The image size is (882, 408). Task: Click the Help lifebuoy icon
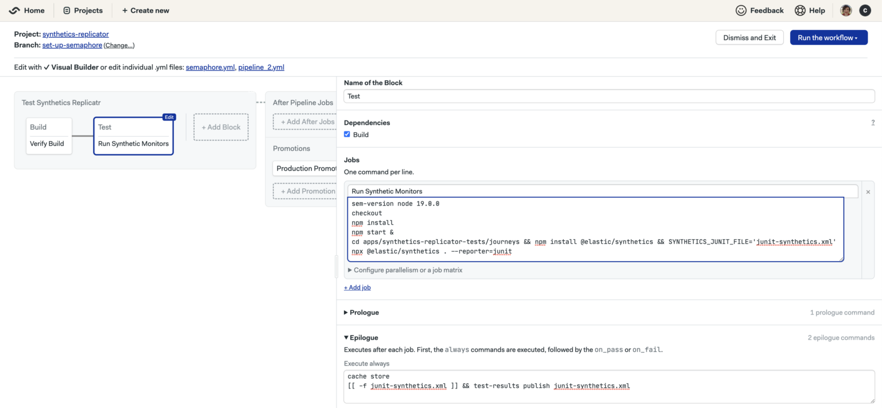[x=799, y=10]
